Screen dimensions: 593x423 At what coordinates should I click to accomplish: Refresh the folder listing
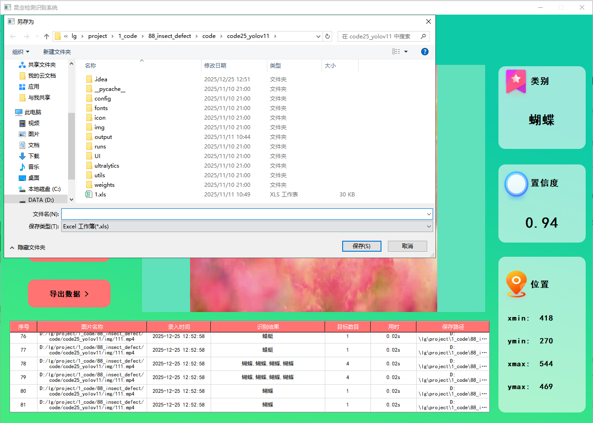pyautogui.click(x=328, y=36)
